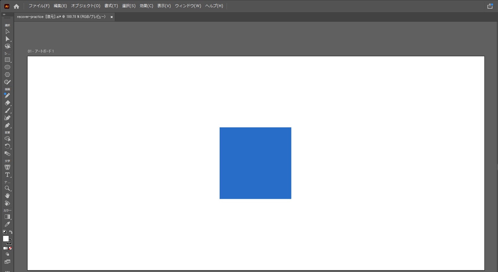498x272 pixels.
Task: Open the 効果(C) menu
Action: (146, 6)
